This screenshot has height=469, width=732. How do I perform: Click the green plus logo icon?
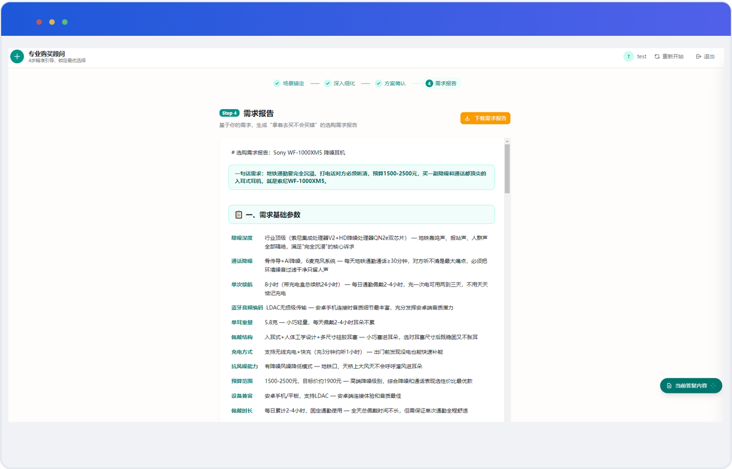pos(17,57)
